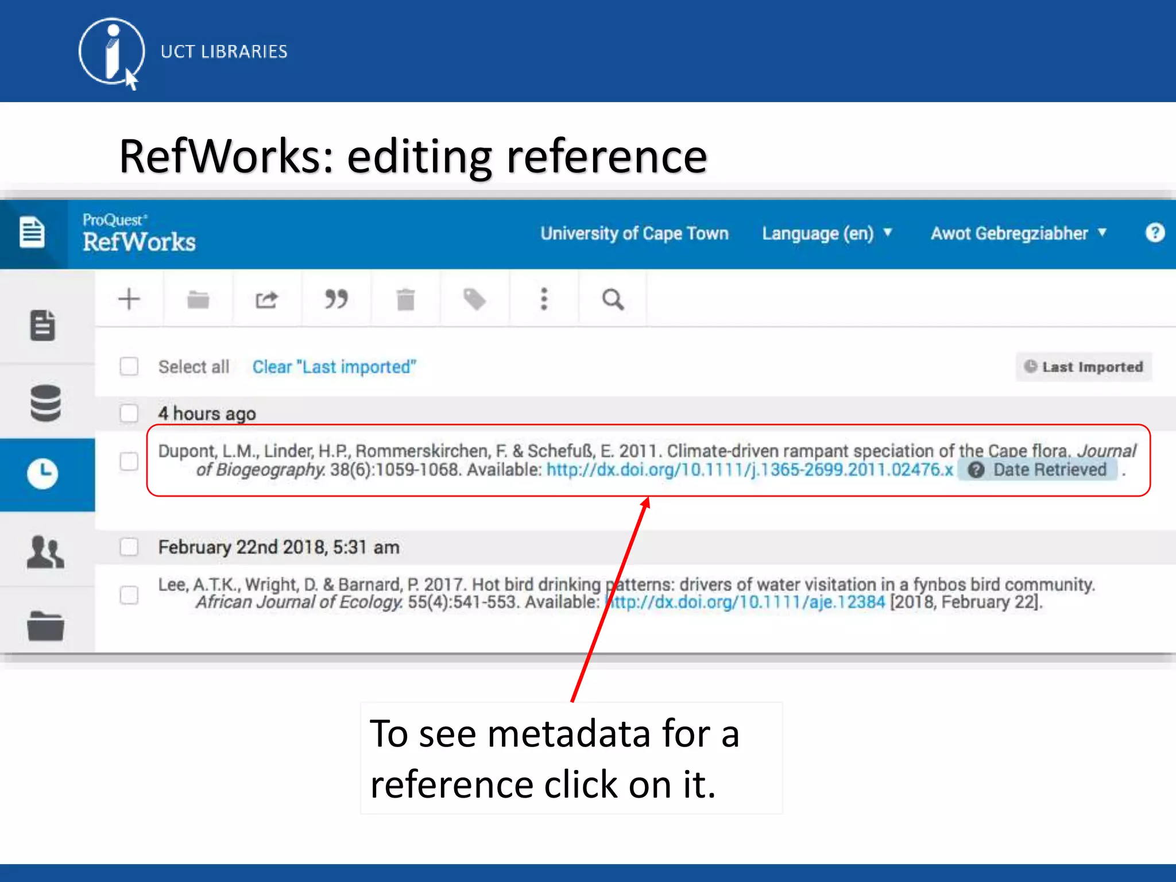Open the Search Databases sidebar icon
This screenshot has height=882, width=1176.
click(45, 403)
